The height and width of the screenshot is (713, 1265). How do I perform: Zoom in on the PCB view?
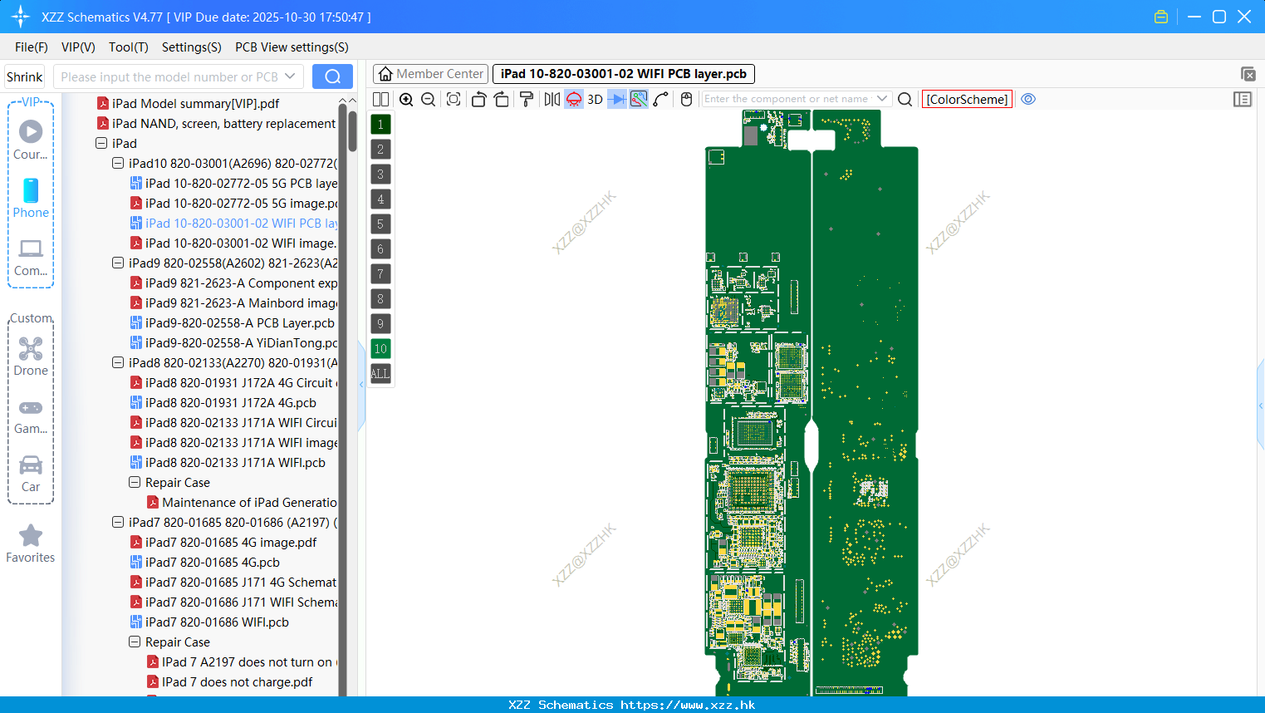[x=406, y=99]
